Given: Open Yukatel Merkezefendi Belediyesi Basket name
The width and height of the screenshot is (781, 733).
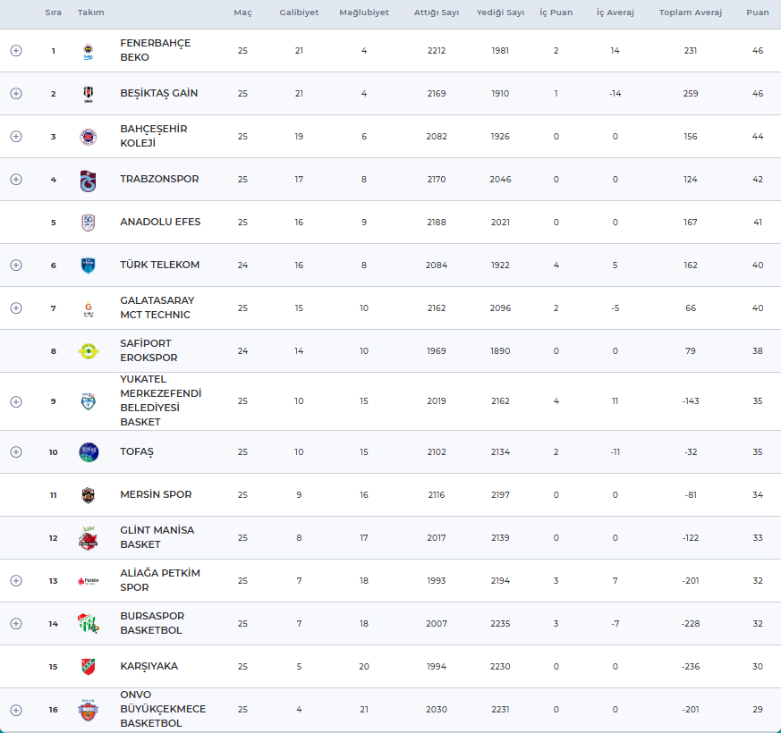Looking at the screenshot, I should (160, 400).
